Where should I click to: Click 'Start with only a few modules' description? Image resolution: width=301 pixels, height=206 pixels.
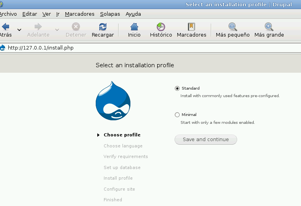point(217,122)
